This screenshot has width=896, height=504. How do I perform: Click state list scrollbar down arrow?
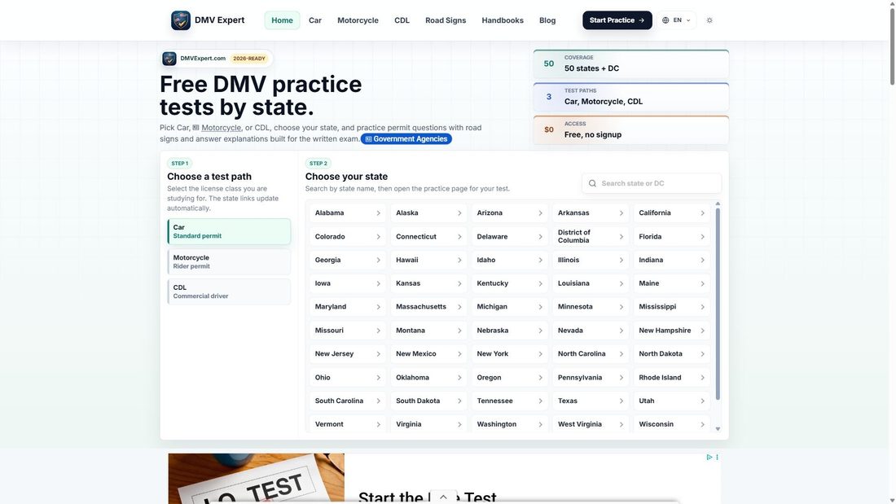point(718,428)
